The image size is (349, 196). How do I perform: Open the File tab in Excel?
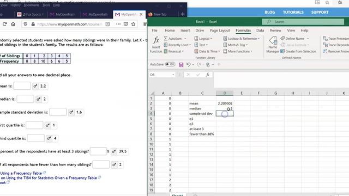pos(154,30)
